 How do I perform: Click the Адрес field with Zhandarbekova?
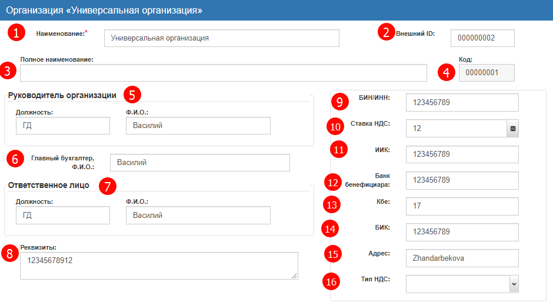pos(462,258)
